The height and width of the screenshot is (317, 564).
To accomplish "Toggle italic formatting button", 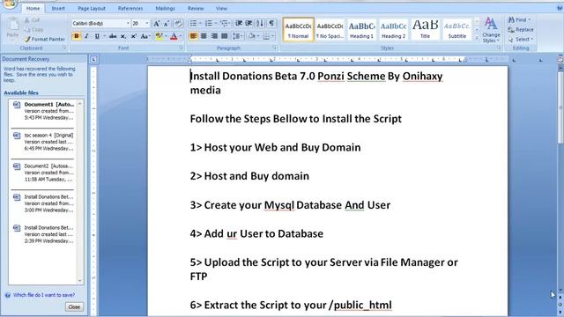I will coord(86,36).
